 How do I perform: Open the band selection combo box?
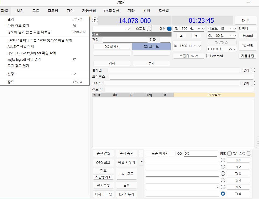pos(111,29)
